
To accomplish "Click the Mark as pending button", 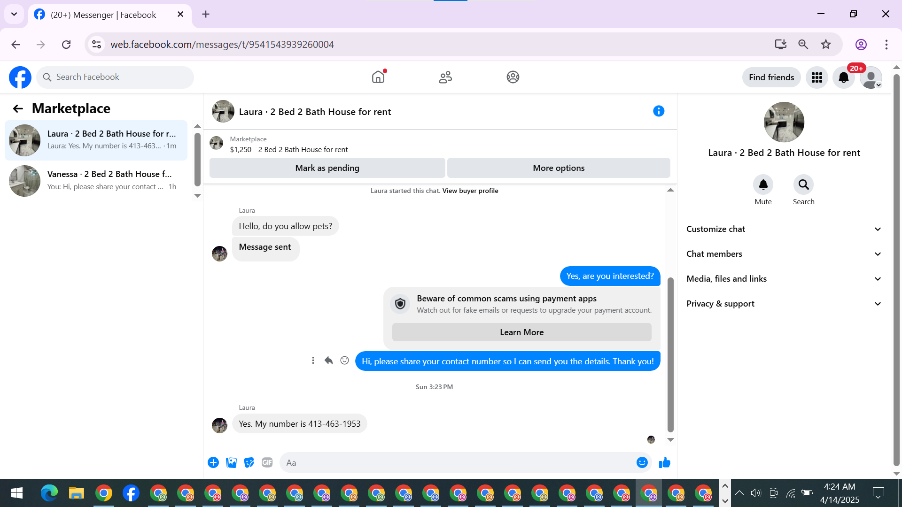I will (x=327, y=168).
